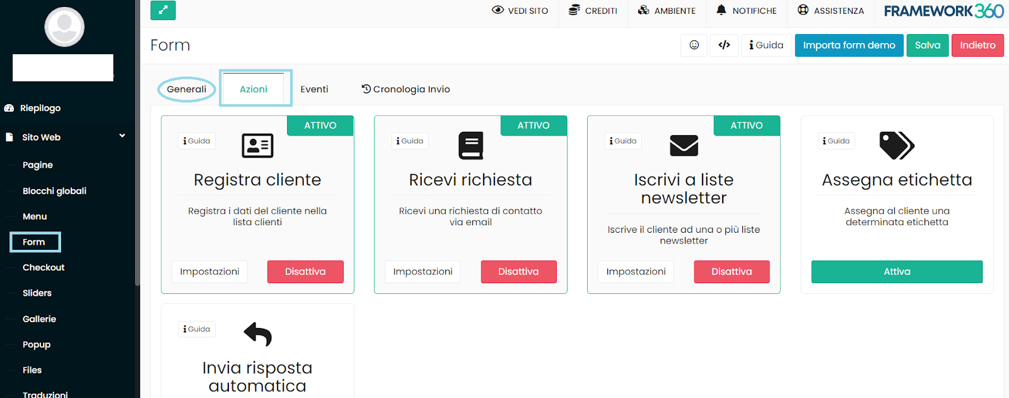Click the Ricevi richiesta book icon
Image resolution: width=1009 pixels, height=398 pixels.
[470, 146]
